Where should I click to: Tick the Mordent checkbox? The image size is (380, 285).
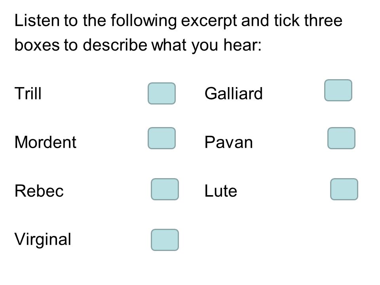click(161, 138)
